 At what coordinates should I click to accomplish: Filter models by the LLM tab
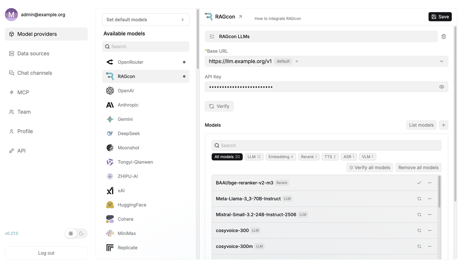[254, 157]
